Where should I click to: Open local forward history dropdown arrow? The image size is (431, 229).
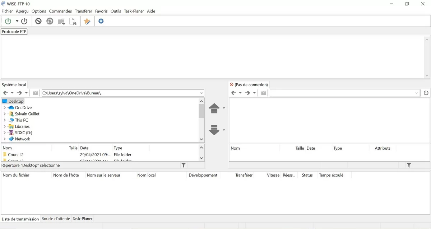pyautogui.click(x=26, y=93)
